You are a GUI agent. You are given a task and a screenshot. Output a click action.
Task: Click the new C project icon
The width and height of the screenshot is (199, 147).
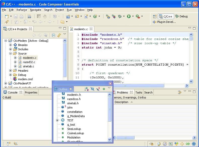point(68,17)
